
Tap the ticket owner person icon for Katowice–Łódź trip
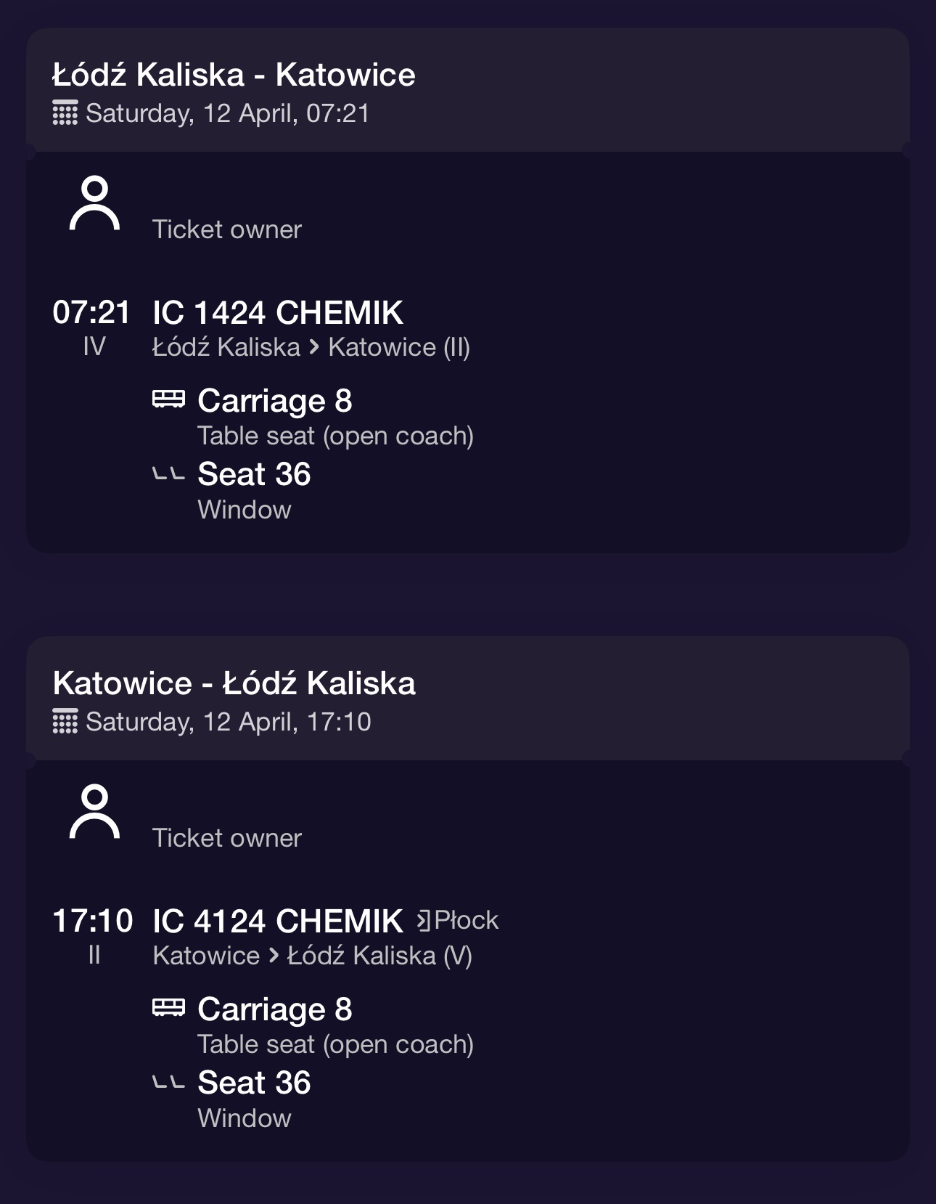pyautogui.click(x=94, y=812)
